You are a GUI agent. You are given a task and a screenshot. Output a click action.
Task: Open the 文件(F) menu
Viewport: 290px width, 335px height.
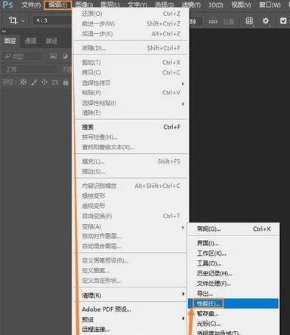31,5
